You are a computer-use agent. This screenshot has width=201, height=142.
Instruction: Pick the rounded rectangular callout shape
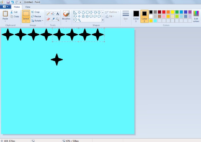point(91,16)
